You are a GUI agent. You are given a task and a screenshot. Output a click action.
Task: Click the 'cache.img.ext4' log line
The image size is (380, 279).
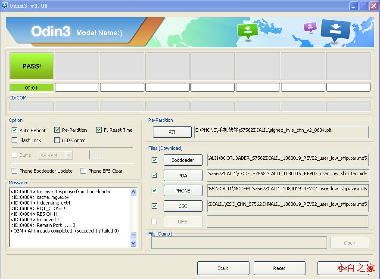click(40, 197)
